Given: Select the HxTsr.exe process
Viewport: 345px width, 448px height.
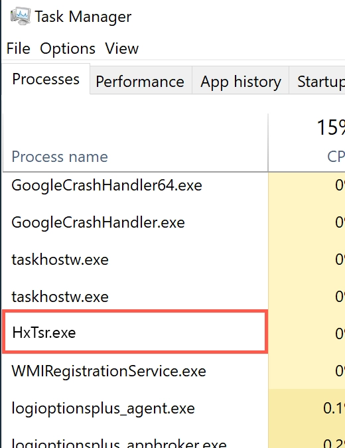Looking at the screenshot, I should [x=135, y=333].
